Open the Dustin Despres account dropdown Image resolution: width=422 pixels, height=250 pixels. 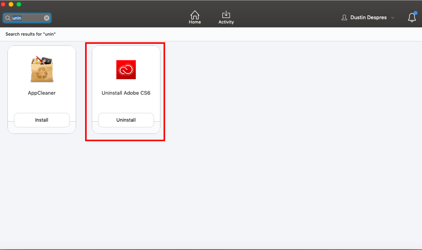point(367,18)
